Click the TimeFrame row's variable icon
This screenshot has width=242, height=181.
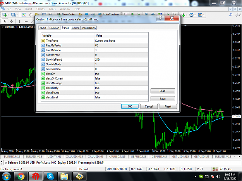tap(43, 41)
